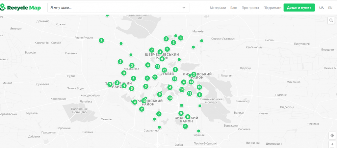Open the Про проект link

[x=250, y=8]
